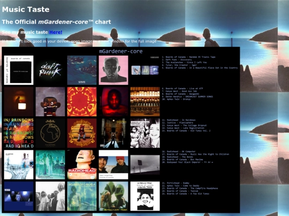Select entry "3. The Avalanches - Since I Left You"
289x216 pixels.
184,62
